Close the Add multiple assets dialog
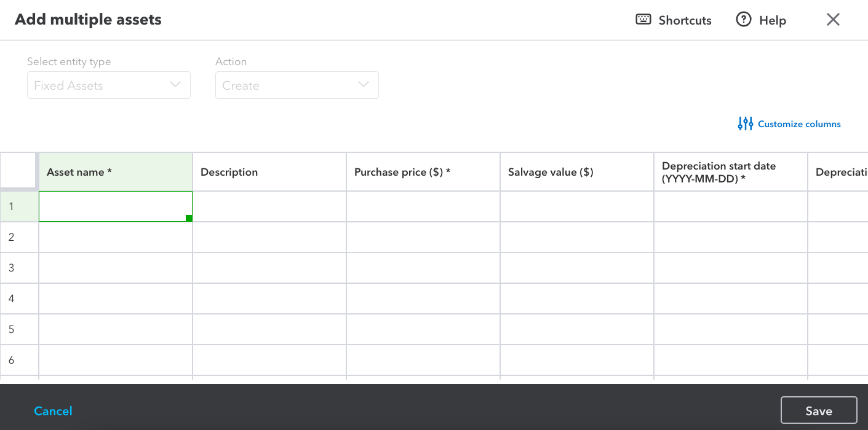The image size is (868, 430). 833,20
